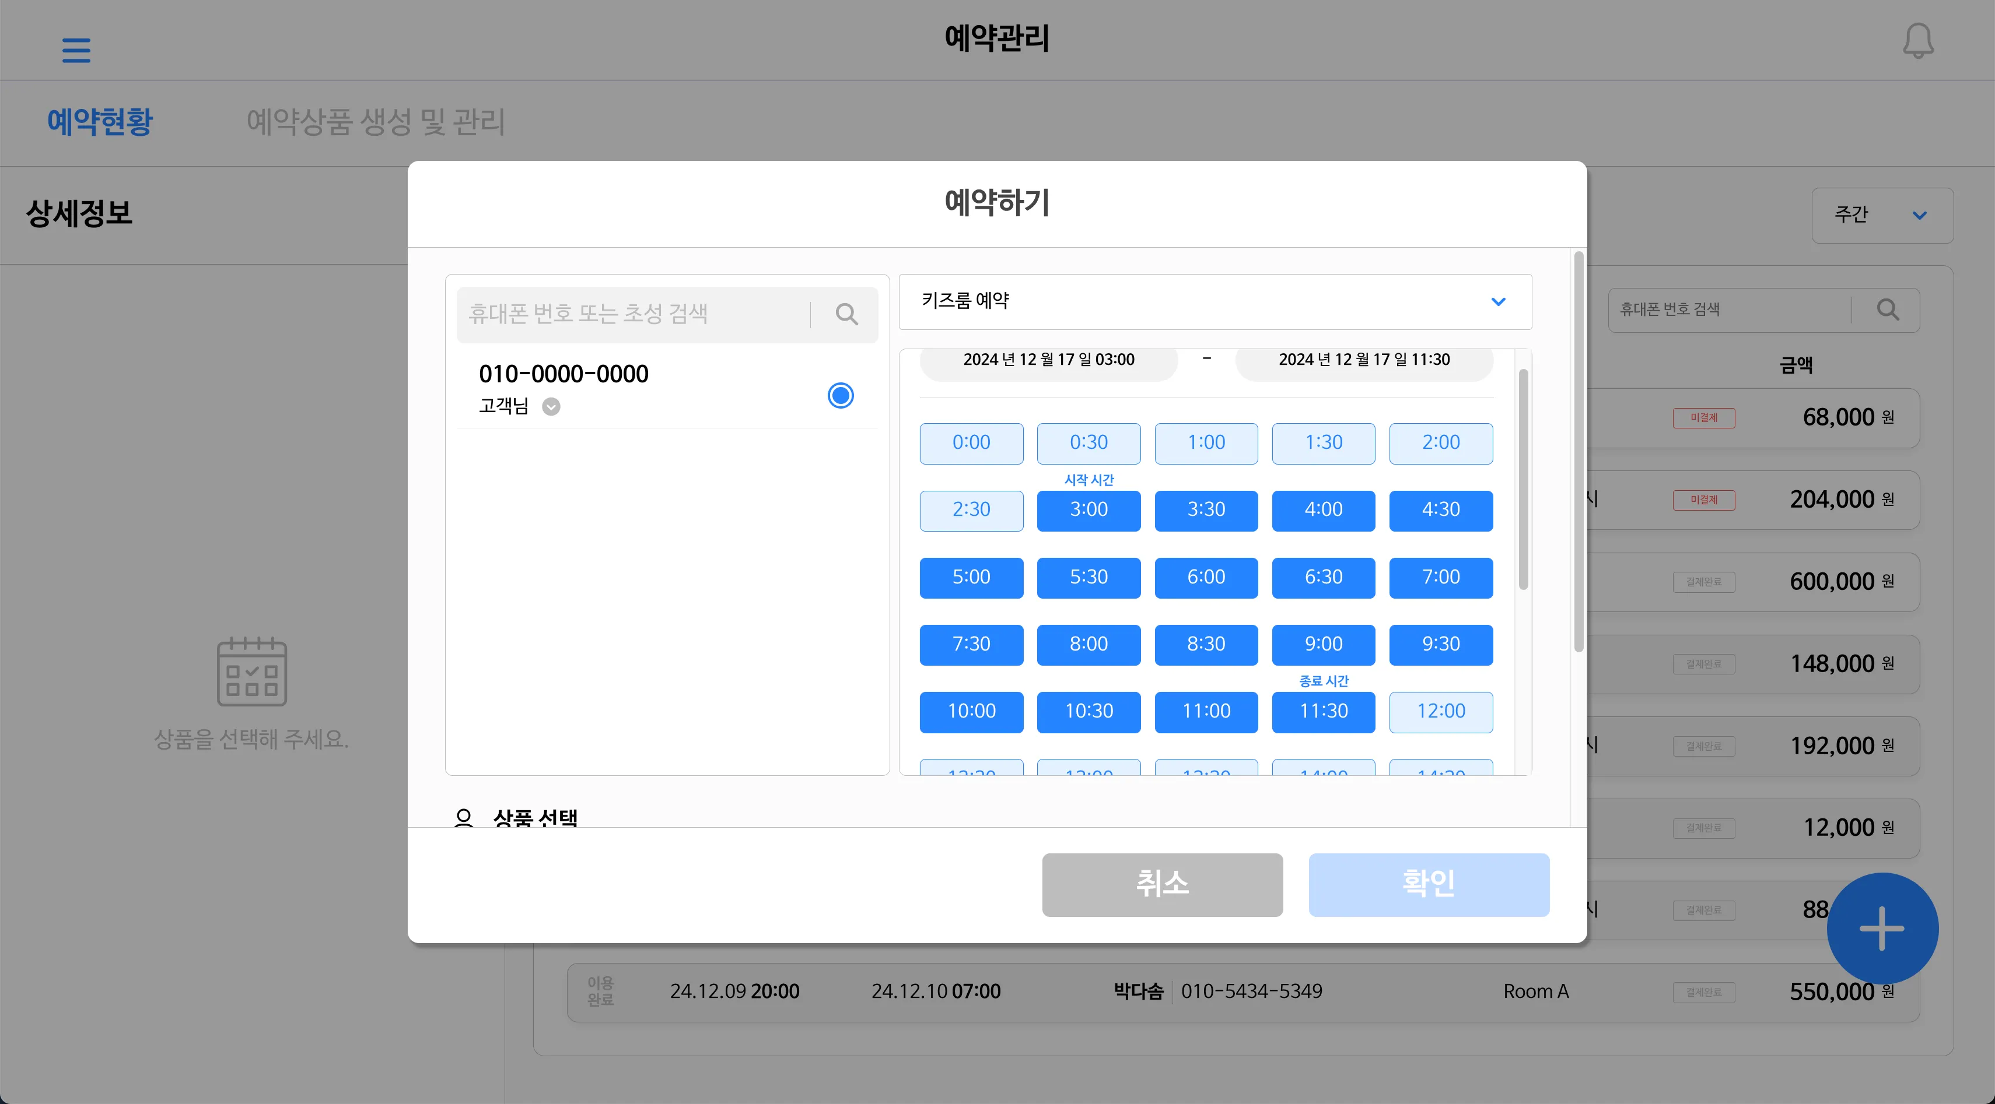Click the search icon in customer search box
Image resolution: width=1995 pixels, height=1104 pixels.
[x=846, y=314]
